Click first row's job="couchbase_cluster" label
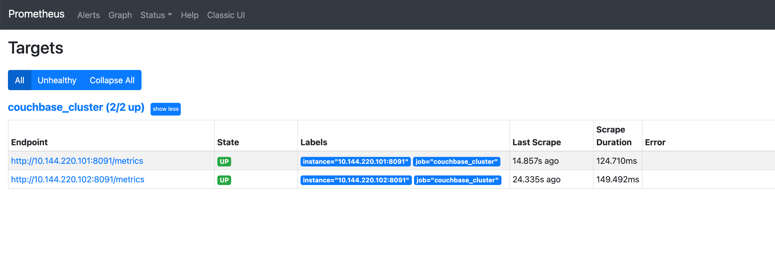 click(456, 162)
